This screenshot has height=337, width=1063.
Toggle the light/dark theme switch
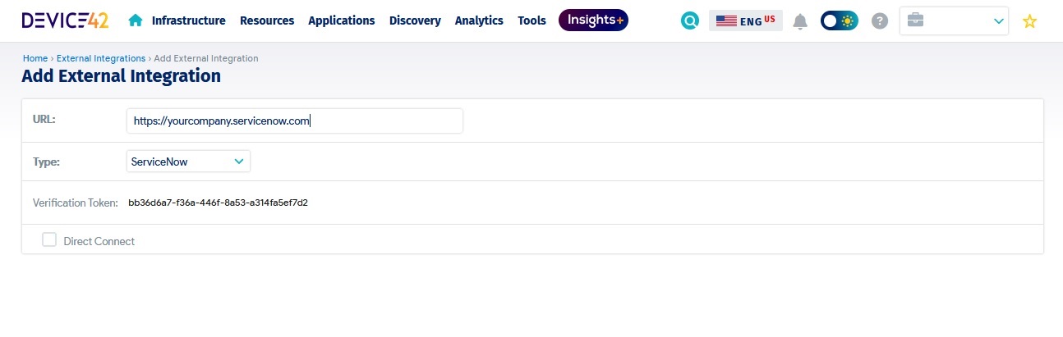click(x=839, y=21)
